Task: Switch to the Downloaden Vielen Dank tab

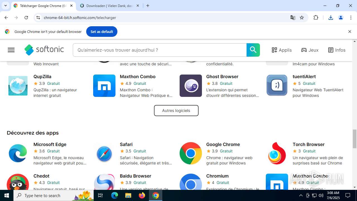Action: [110, 6]
